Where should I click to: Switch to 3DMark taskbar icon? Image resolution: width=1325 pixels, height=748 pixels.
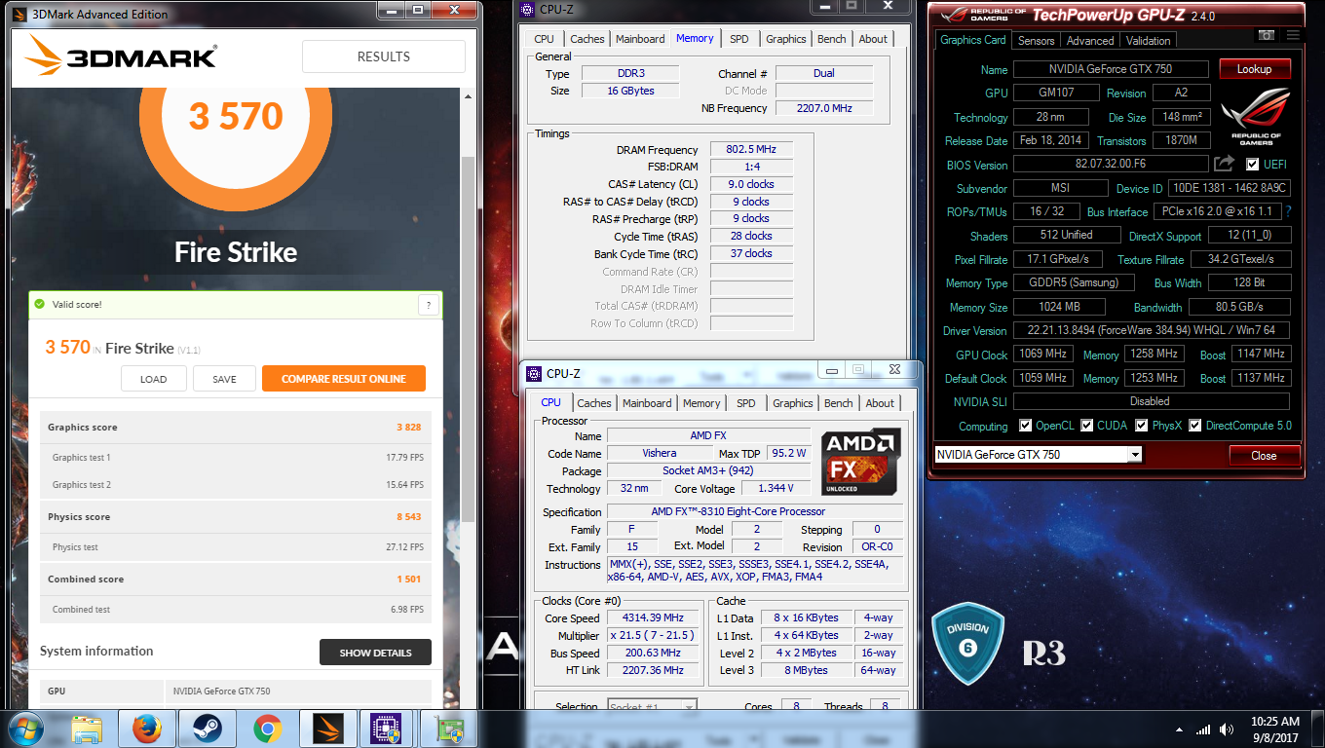coord(327,729)
